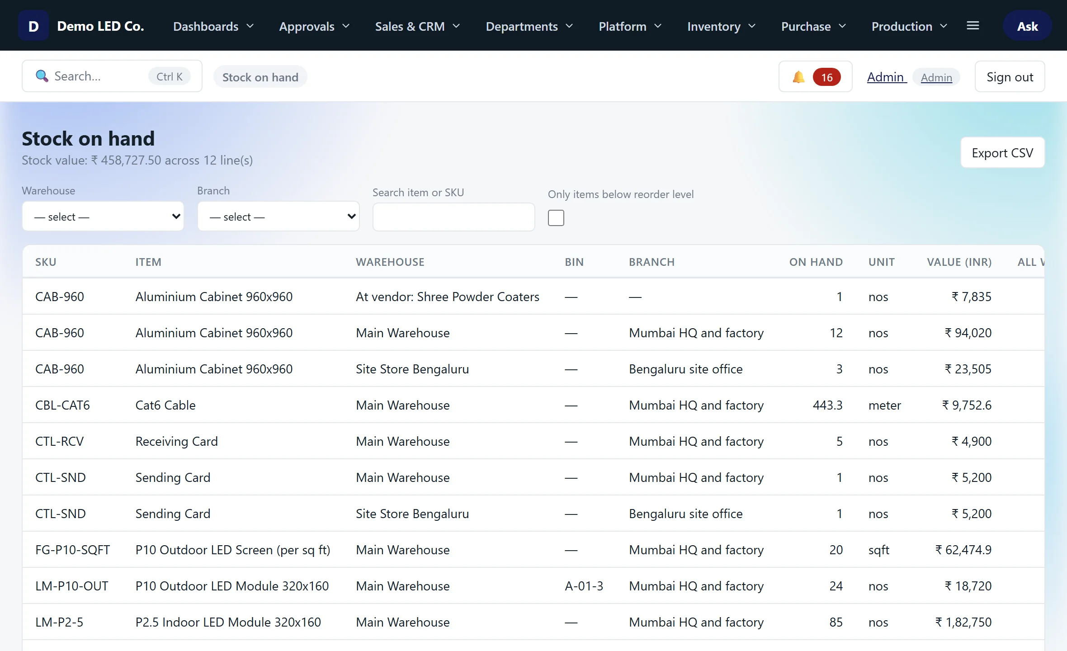Screen dimensions: 1067x651
Task: Click the ON HAND column header
Action: (x=816, y=262)
